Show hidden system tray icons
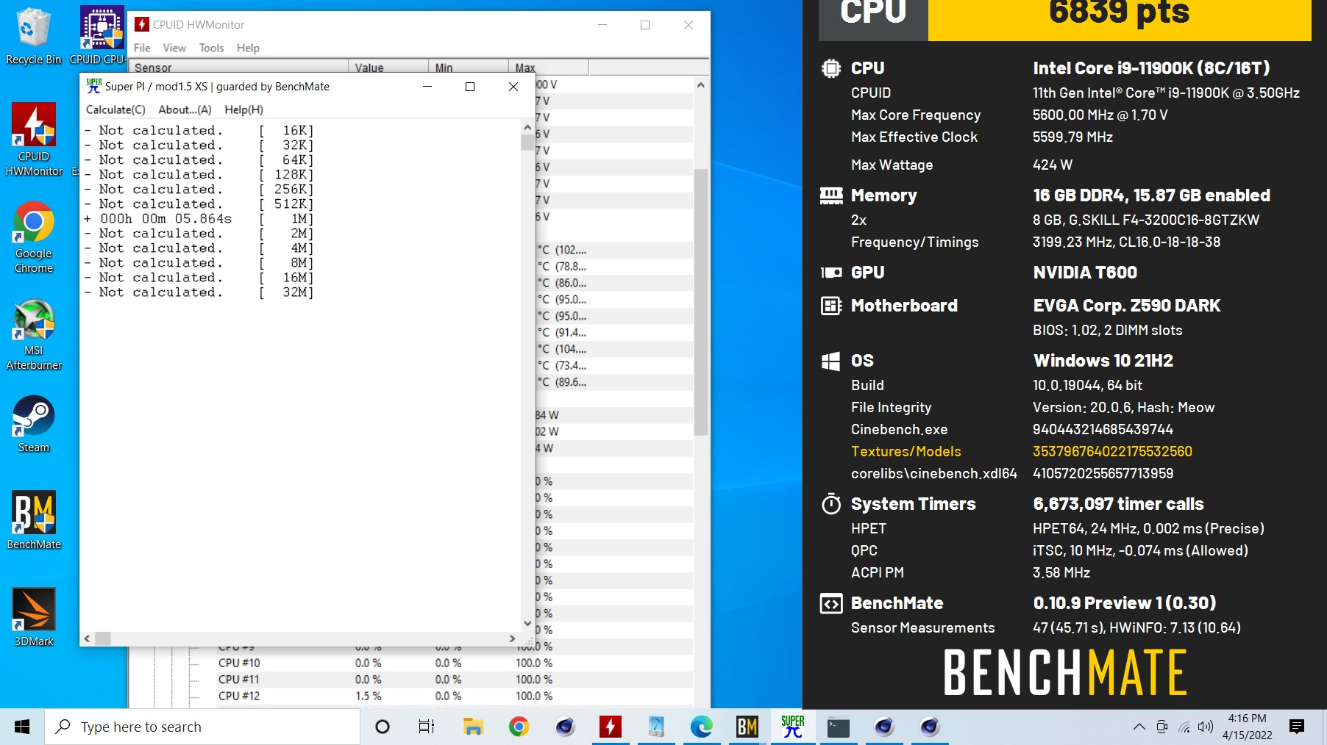The width and height of the screenshot is (1327, 745). point(1139,727)
